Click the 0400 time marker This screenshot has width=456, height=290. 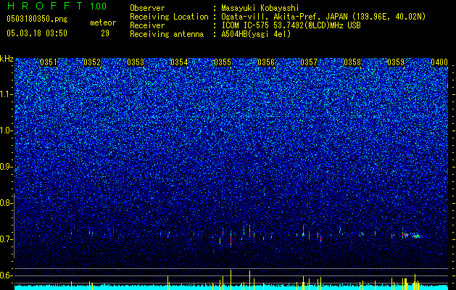click(439, 62)
